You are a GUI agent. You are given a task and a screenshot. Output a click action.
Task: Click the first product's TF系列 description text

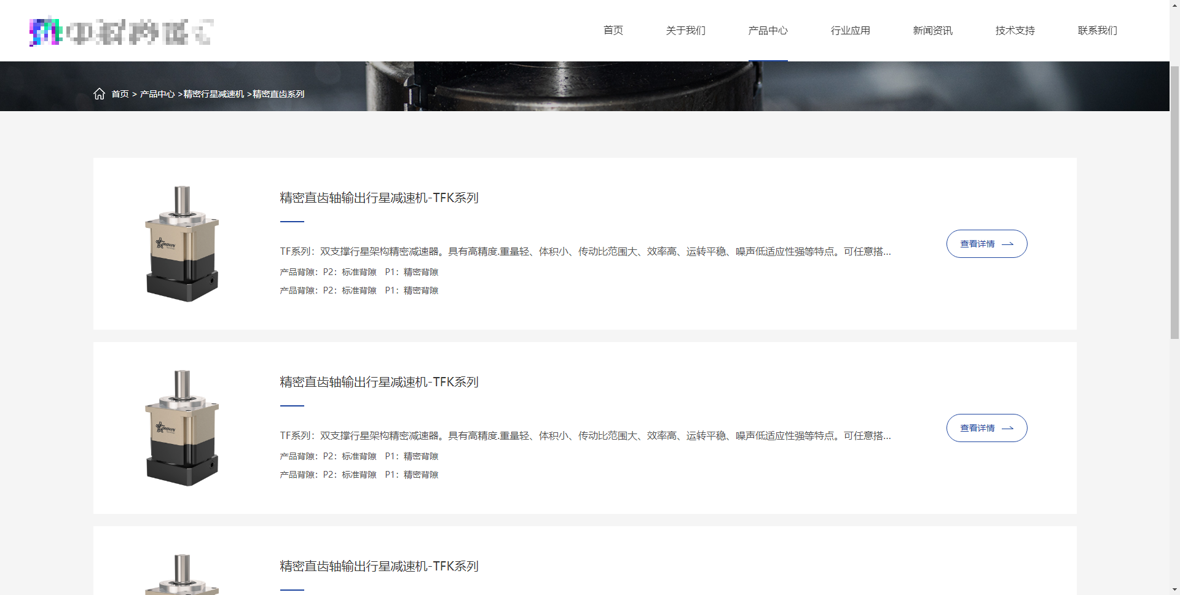click(x=585, y=251)
